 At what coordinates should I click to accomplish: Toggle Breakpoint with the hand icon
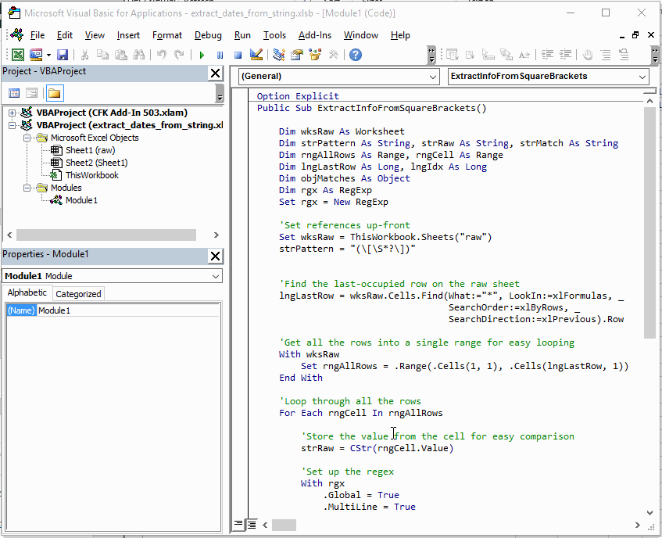(x=587, y=55)
